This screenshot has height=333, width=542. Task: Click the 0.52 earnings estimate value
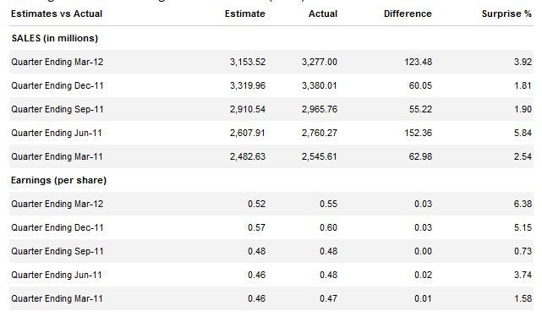click(256, 204)
